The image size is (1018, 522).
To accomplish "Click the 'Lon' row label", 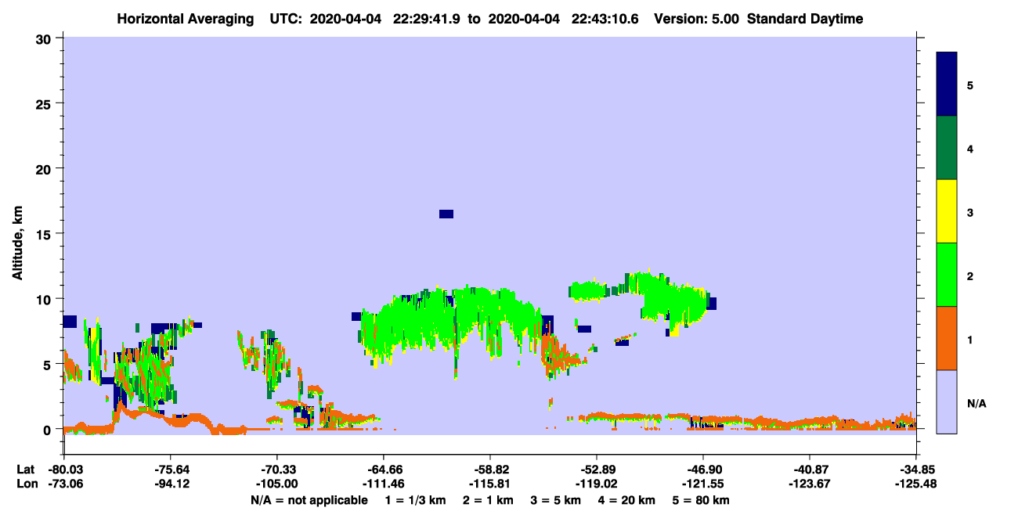I will pyautogui.click(x=26, y=484).
